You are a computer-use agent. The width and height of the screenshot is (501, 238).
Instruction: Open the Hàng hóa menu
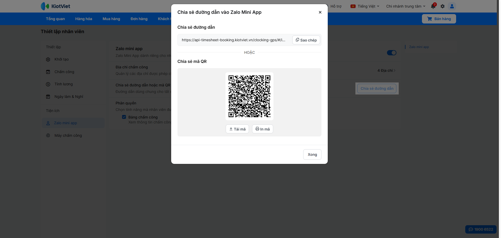coord(84,19)
